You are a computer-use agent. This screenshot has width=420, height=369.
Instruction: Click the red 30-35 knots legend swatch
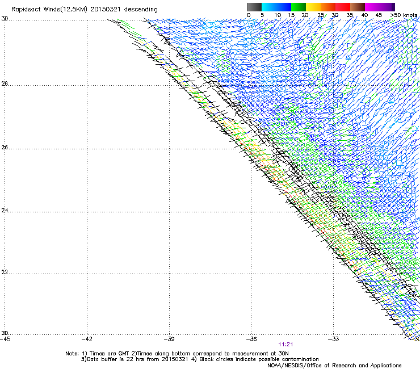pyautogui.click(x=343, y=7)
